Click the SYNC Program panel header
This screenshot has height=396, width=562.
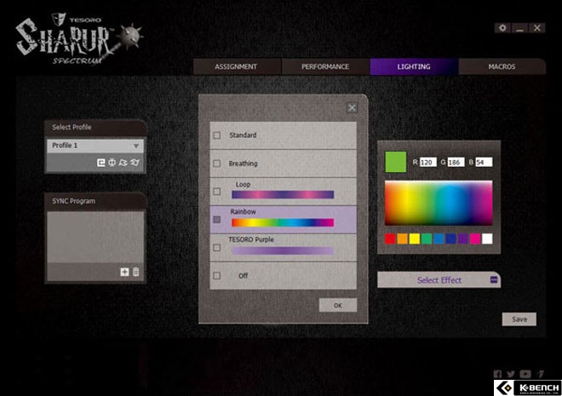click(x=95, y=201)
